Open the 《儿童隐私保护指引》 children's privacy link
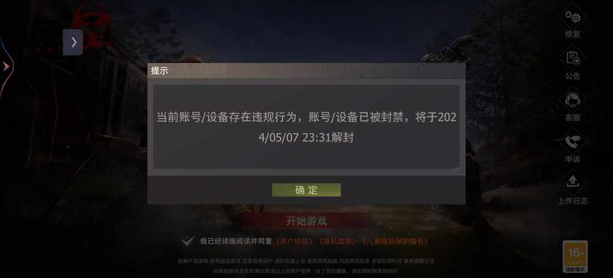Viewport: 613px width, 278px height. (395, 241)
